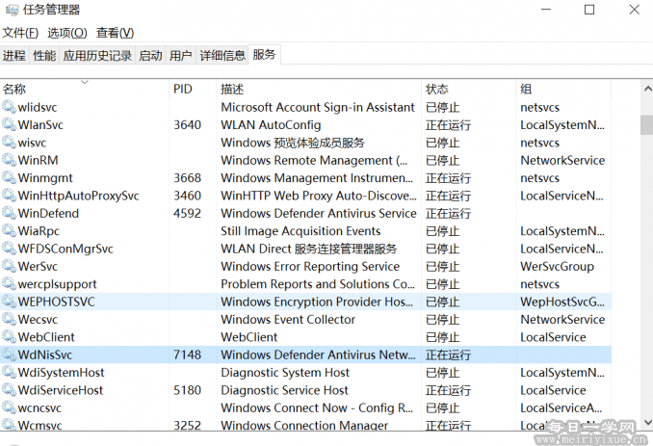Click PID 5180 of WdiServiceHost
This screenshot has width=653, height=446.
click(188, 390)
